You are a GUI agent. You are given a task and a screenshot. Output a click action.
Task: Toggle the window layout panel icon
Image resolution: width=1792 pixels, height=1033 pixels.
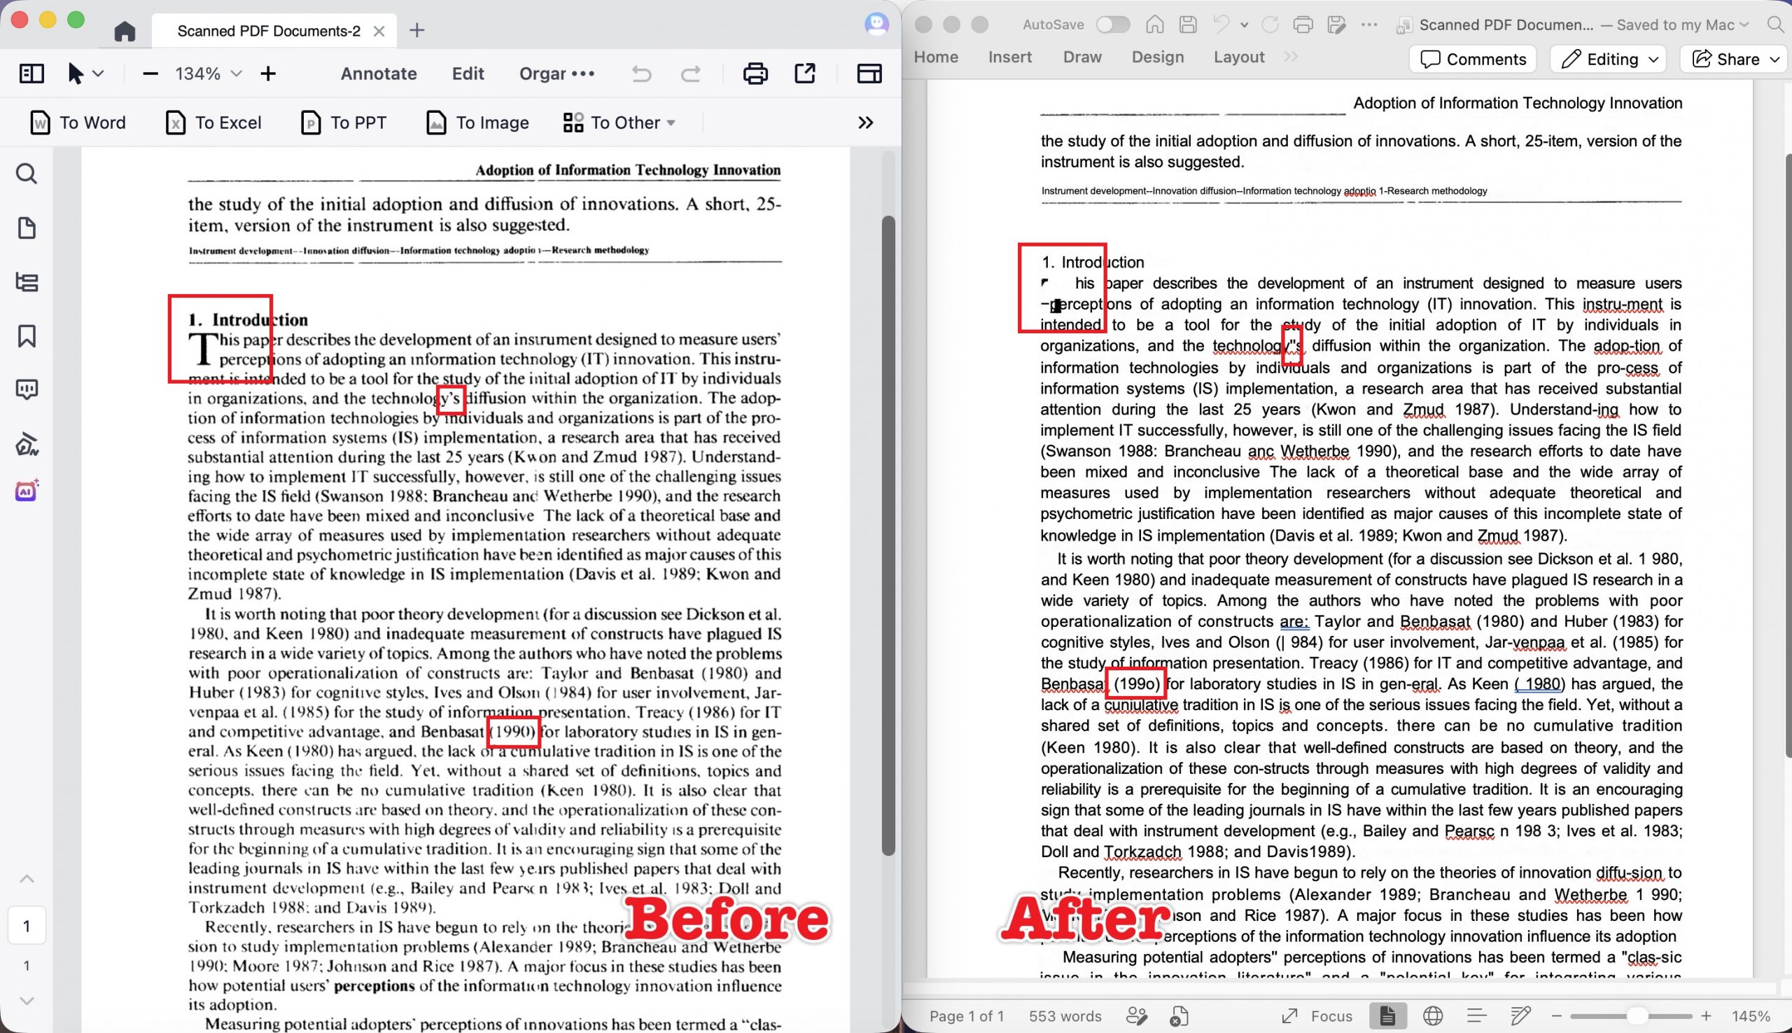pyautogui.click(x=869, y=73)
